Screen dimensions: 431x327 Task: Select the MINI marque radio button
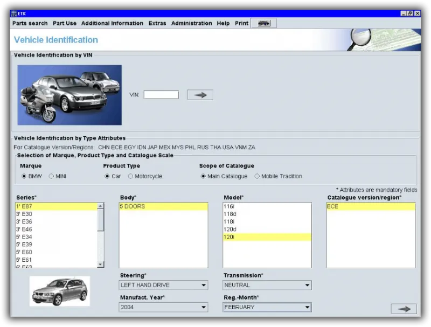pos(51,176)
